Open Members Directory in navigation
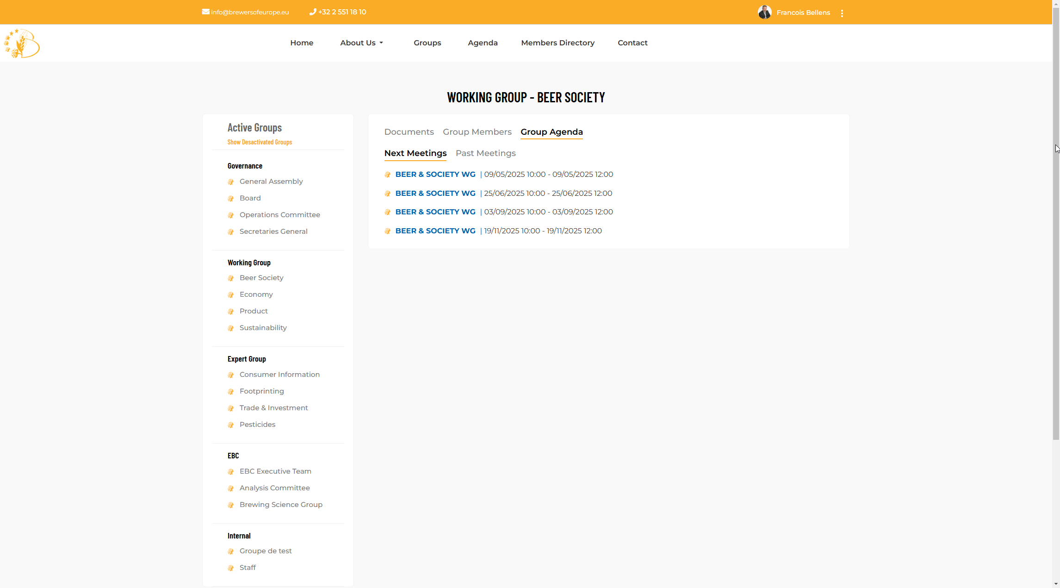The image size is (1060, 588). tap(558, 43)
